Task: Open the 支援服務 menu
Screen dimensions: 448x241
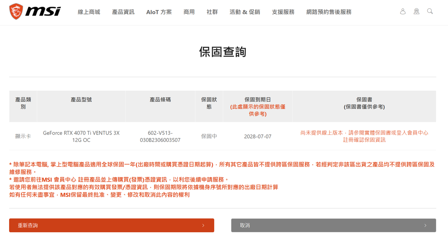Action: [x=283, y=12]
